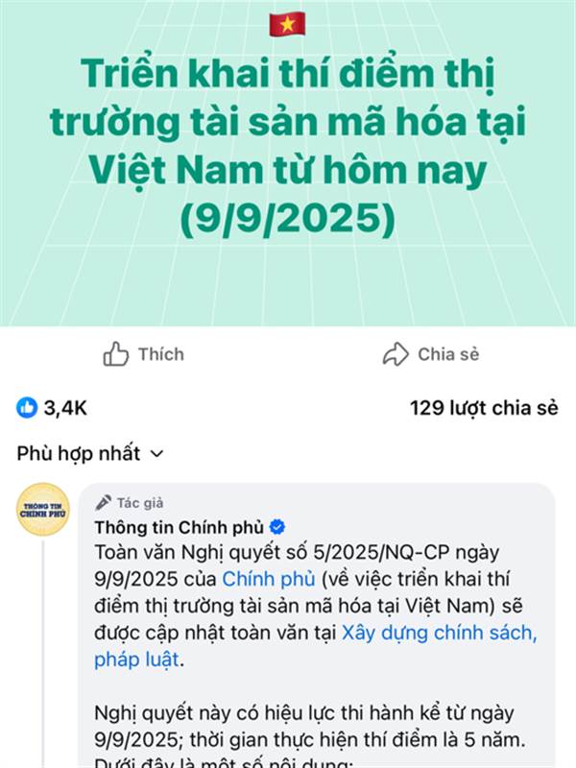The image size is (576, 768).
Task: Tap the Tác giả author label
Action: pos(140,503)
